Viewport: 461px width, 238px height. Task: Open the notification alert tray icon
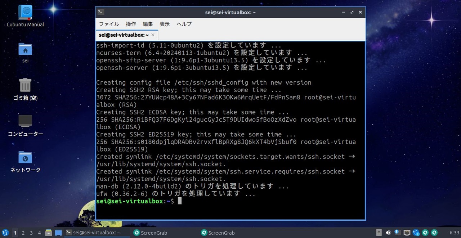(397, 233)
